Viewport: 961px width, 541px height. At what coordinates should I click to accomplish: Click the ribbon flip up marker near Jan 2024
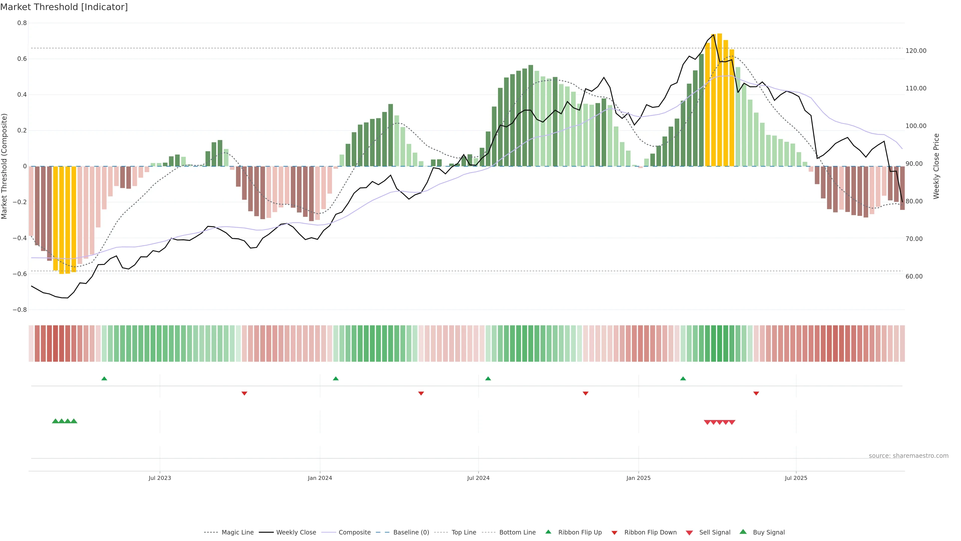point(336,379)
